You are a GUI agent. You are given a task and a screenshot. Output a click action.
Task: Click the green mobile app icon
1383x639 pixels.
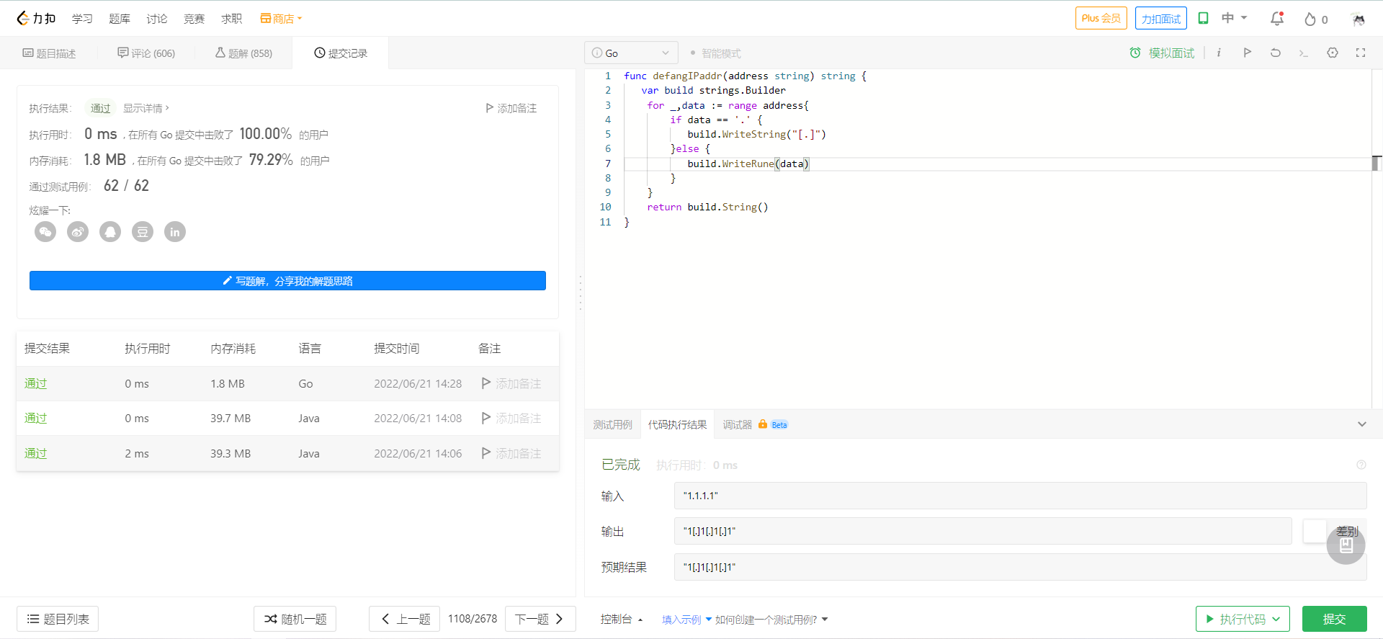[x=1203, y=18]
